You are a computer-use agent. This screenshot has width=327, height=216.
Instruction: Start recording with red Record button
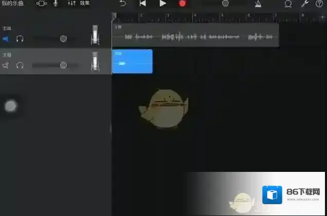tap(182, 4)
